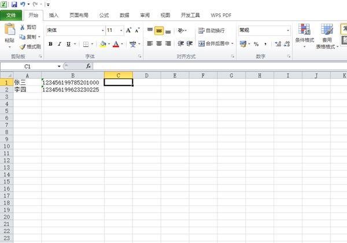
Task: Toggle Align Text Left
Action: pyautogui.click(x=150, y=43)
